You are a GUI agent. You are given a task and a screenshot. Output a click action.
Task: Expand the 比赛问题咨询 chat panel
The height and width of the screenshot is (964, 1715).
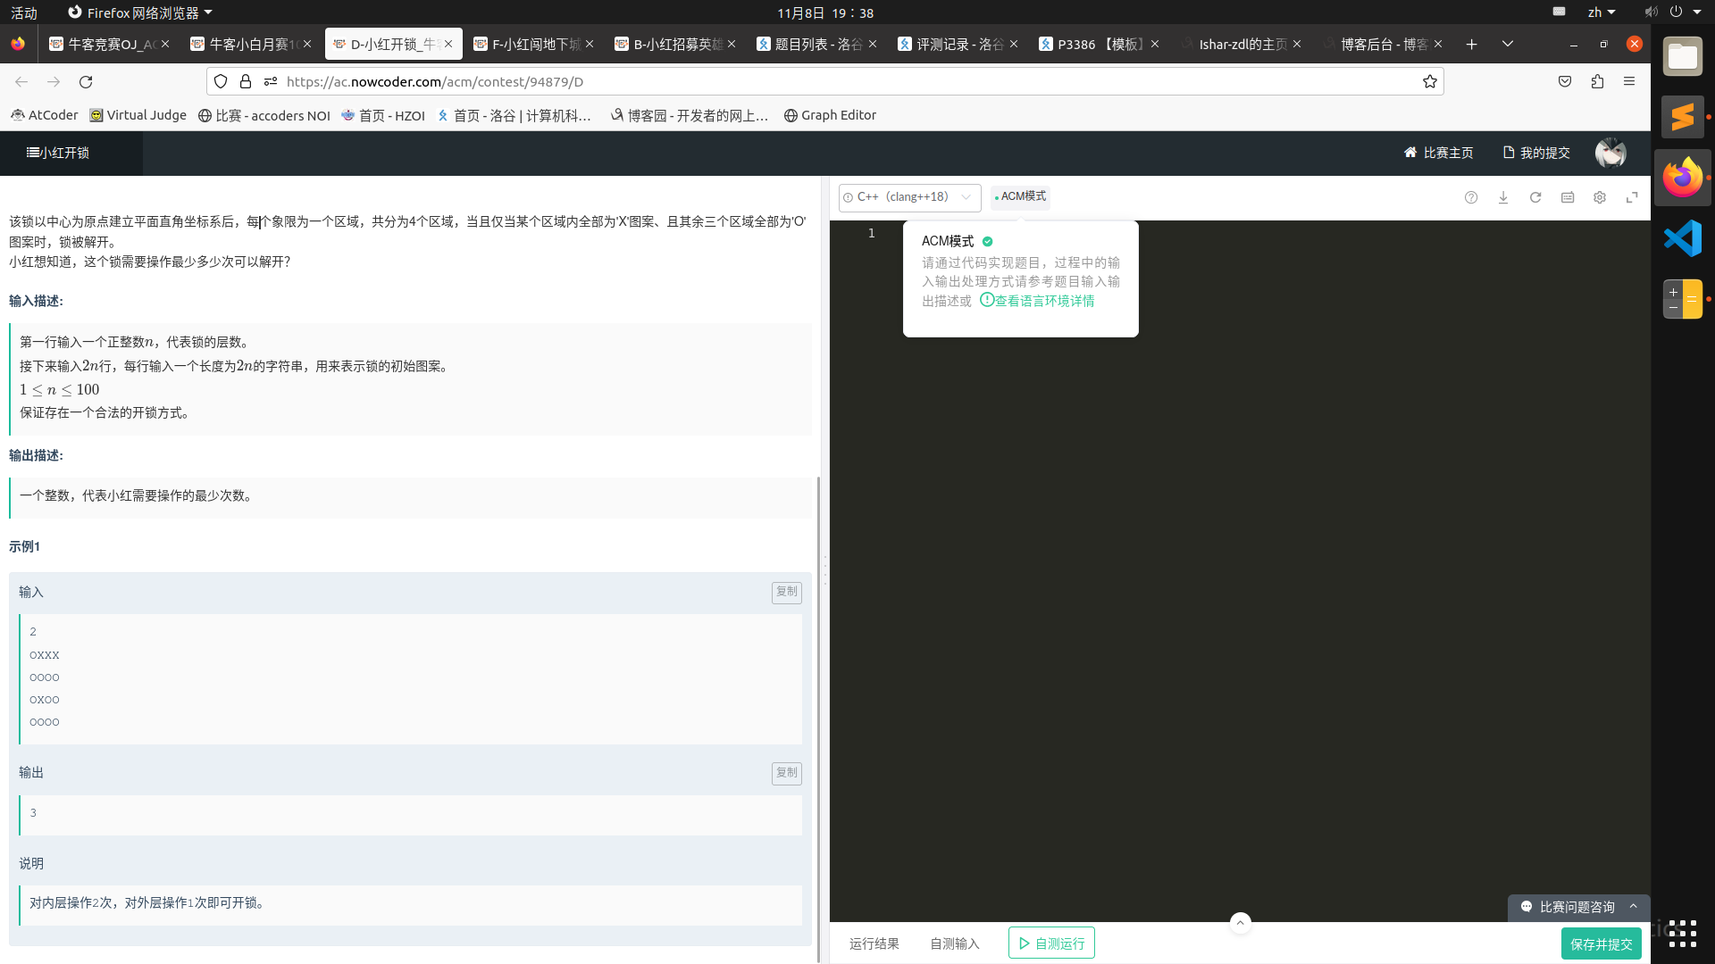coord(1577,907)
